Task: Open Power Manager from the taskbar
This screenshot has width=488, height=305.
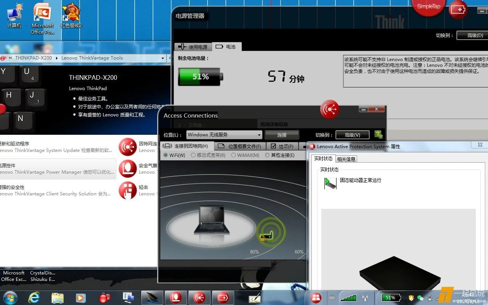Action: click(223, 297)
